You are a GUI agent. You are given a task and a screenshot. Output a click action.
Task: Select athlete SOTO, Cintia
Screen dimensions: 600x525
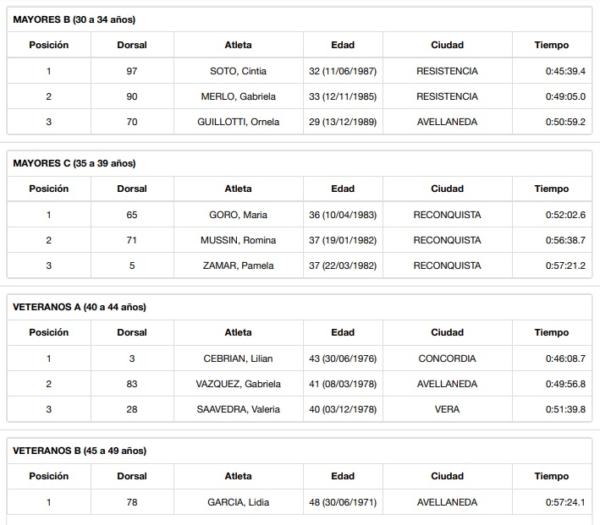(x=238, y=71)
